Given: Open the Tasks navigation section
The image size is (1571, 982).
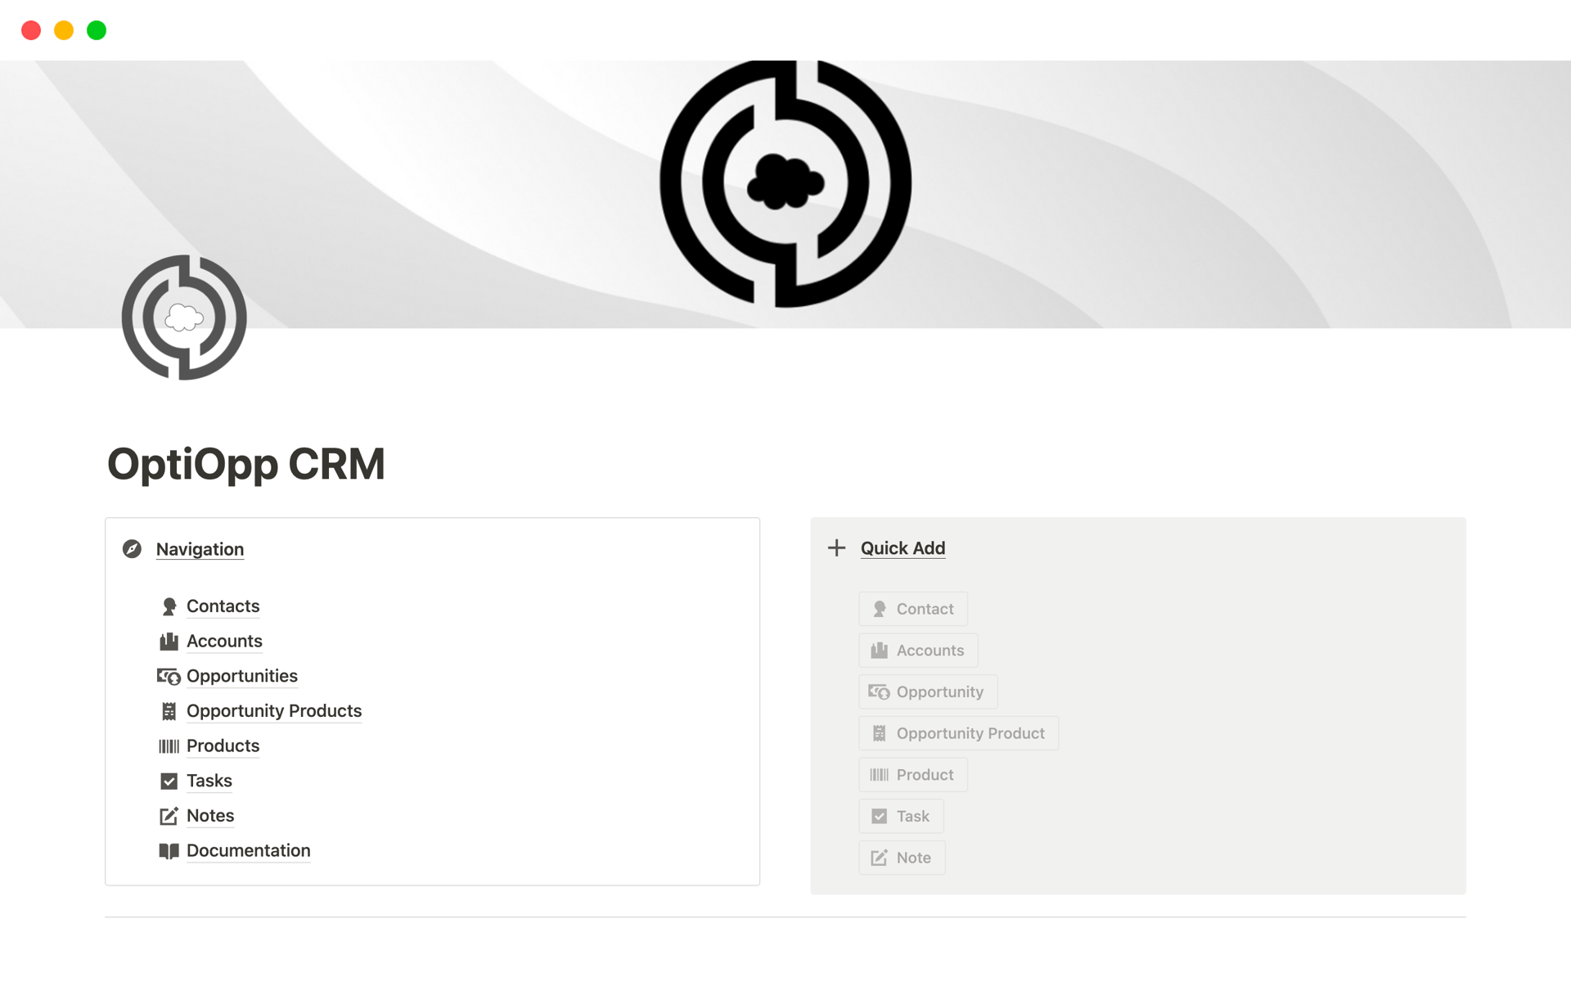Looking at the screenshot, I should (x=209, y=780).
